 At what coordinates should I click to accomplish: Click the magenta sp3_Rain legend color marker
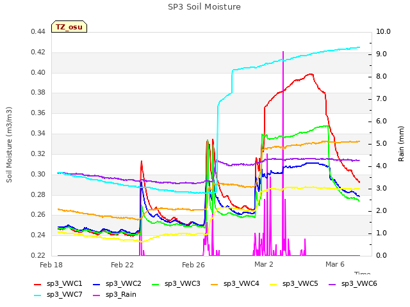pyautogui.click(x=97, y=295)
